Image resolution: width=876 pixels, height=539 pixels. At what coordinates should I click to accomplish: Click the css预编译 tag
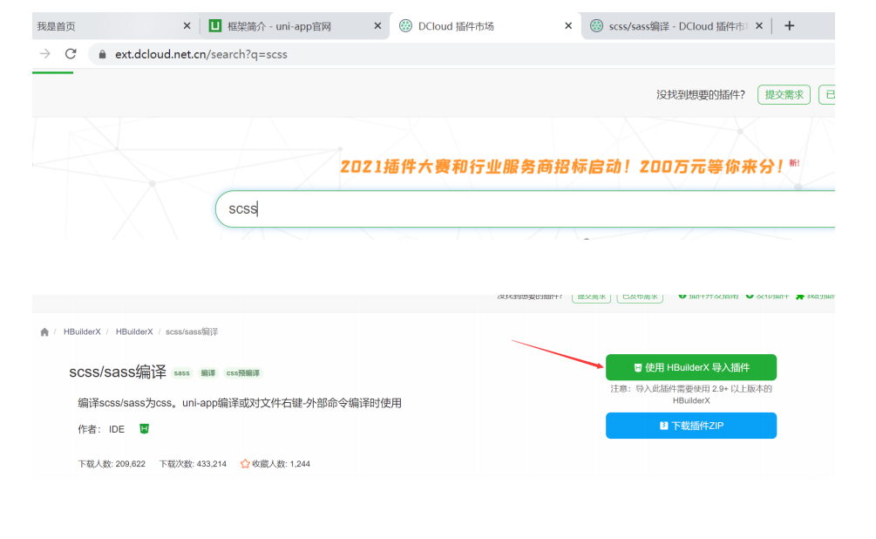(x=243, y=373)
